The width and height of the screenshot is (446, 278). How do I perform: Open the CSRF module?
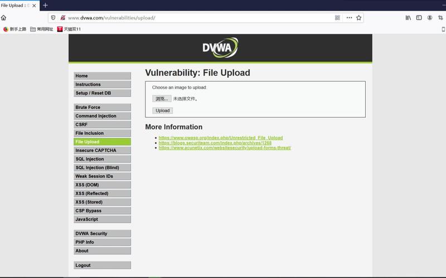[x=103, y=125]
